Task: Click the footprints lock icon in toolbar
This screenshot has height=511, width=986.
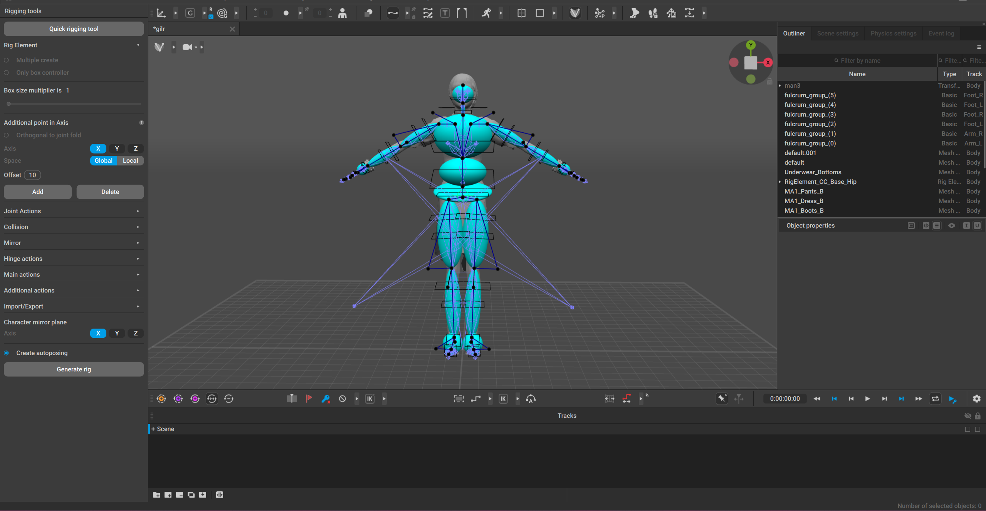Action: 653,13
